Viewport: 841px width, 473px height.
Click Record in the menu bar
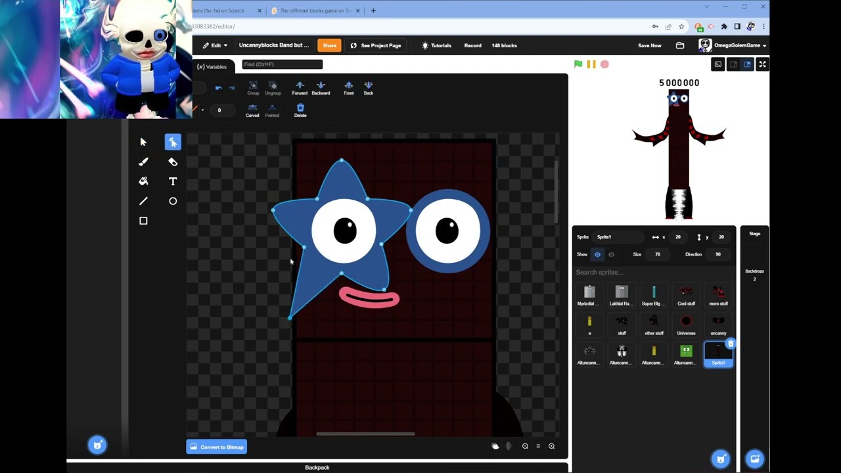point(472,45)
